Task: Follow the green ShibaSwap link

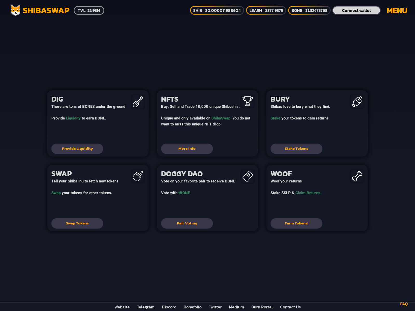Action: click(x=221, y=118)
